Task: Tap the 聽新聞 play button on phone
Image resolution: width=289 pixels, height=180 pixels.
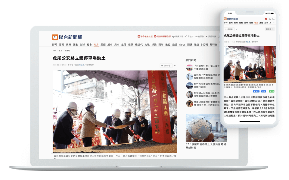Action: tap(270, 29)
